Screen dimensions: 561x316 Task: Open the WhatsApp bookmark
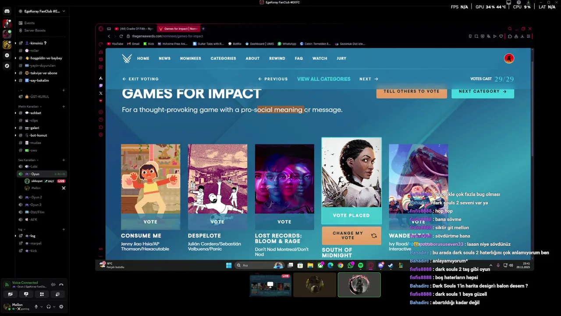click(x=287, y=44)
